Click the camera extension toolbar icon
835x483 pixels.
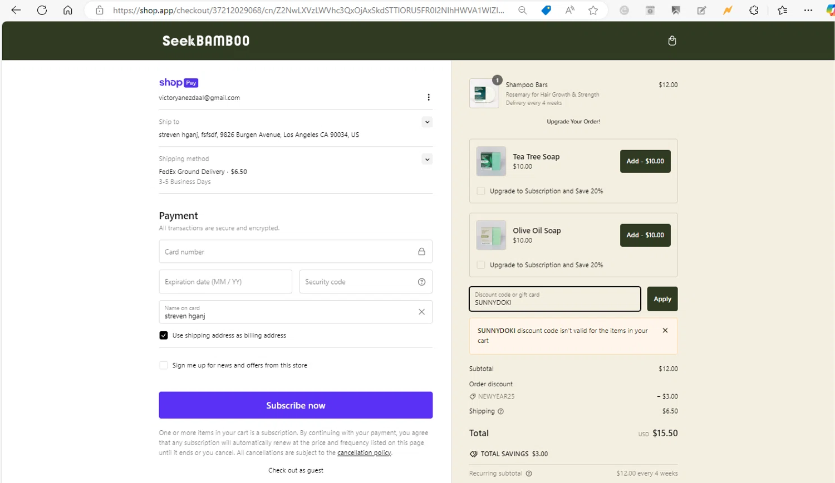[x=650, y=10]
